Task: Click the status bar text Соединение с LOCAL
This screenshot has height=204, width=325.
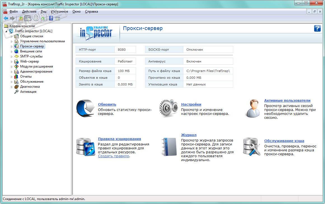Action: 20,199
